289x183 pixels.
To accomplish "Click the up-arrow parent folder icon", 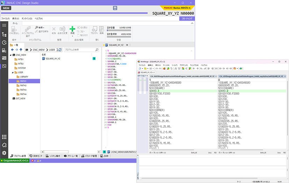I will pos(22,50).
